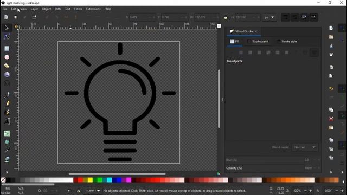The width and height of the screenshot is (347, 195).
Task: Click Print icon in command bar
Action: click(331, 54)
